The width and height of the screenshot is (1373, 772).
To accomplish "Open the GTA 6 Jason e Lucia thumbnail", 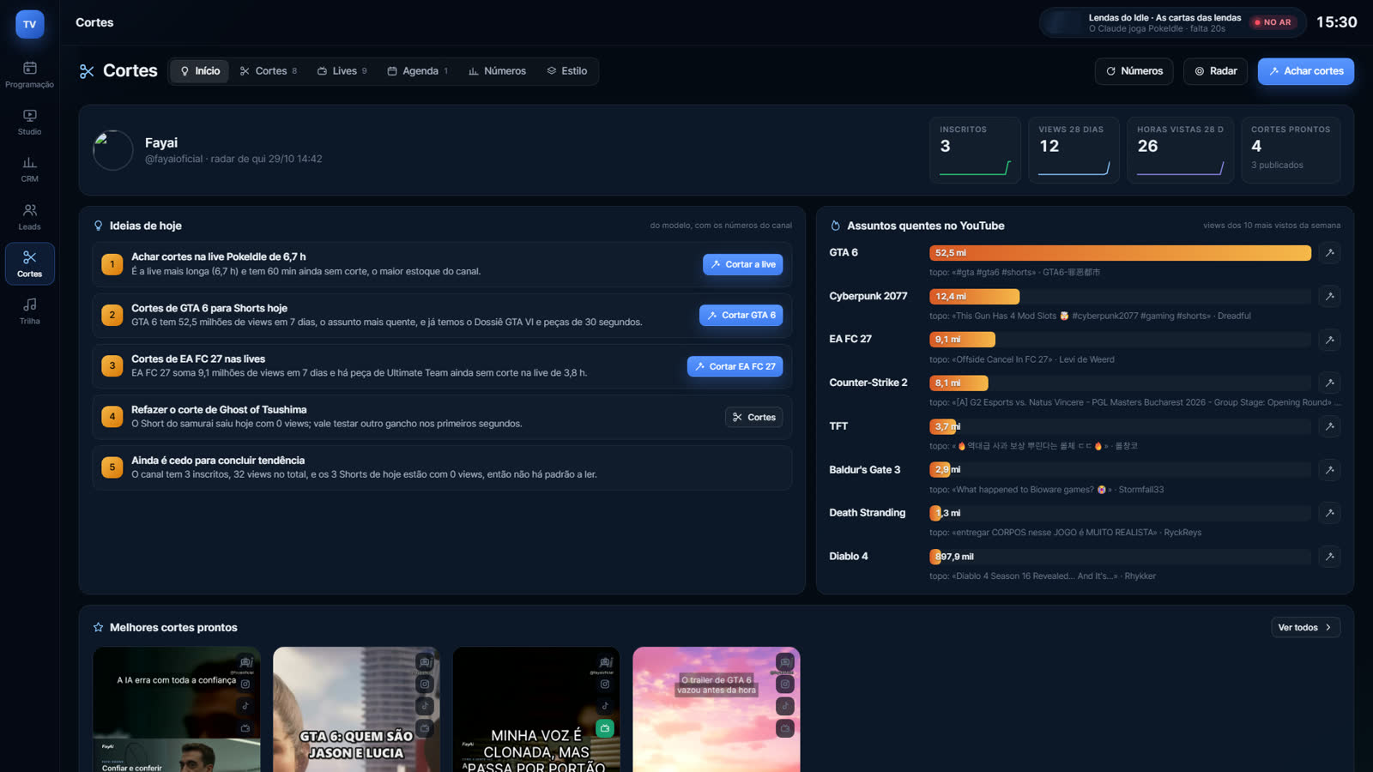I will 356,709.
